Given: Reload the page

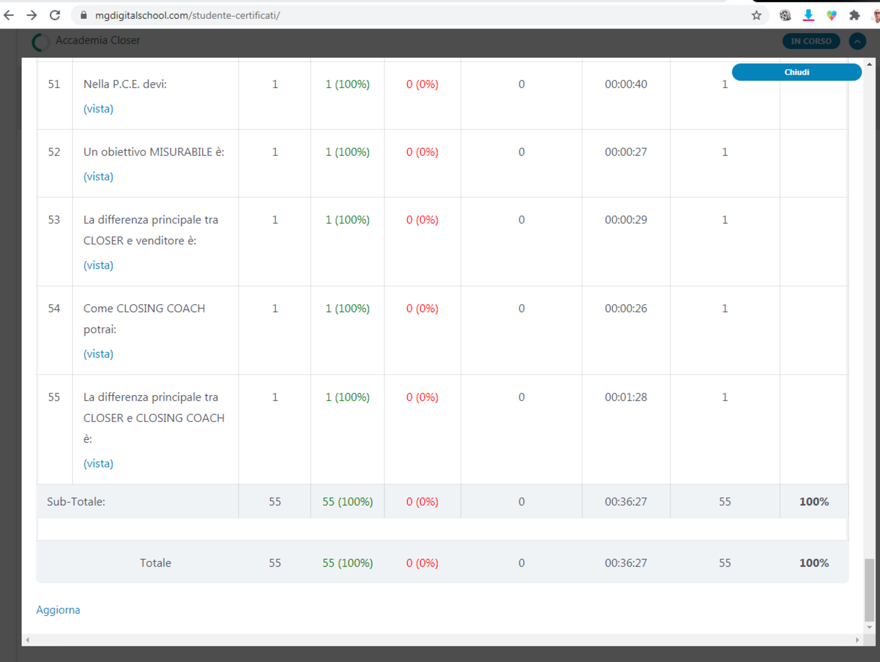Looking at the screenshot, I should click(55, 15).
